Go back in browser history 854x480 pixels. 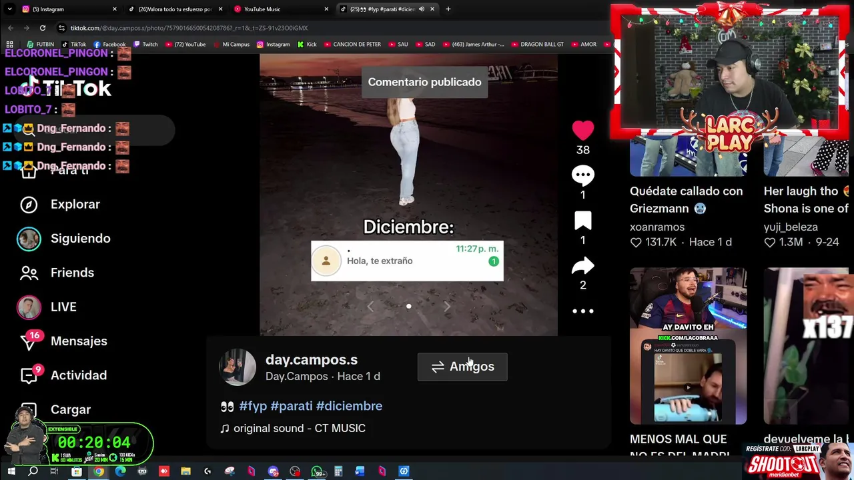(11, 28)
